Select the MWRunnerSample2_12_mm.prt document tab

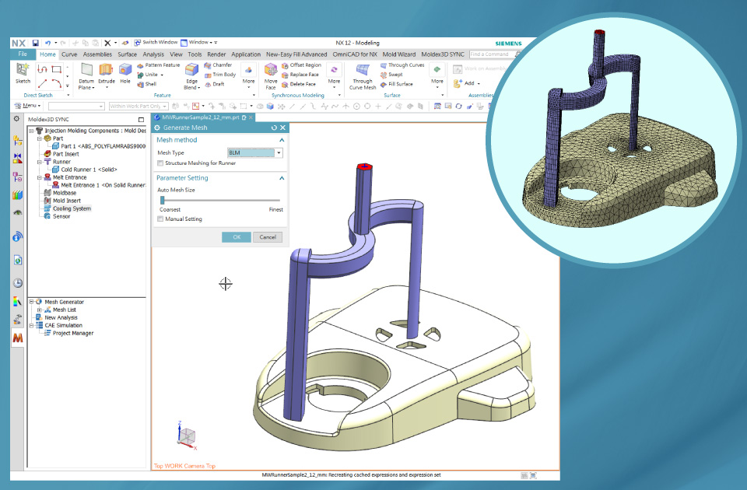pyautogui.click(x=203, y=117)
